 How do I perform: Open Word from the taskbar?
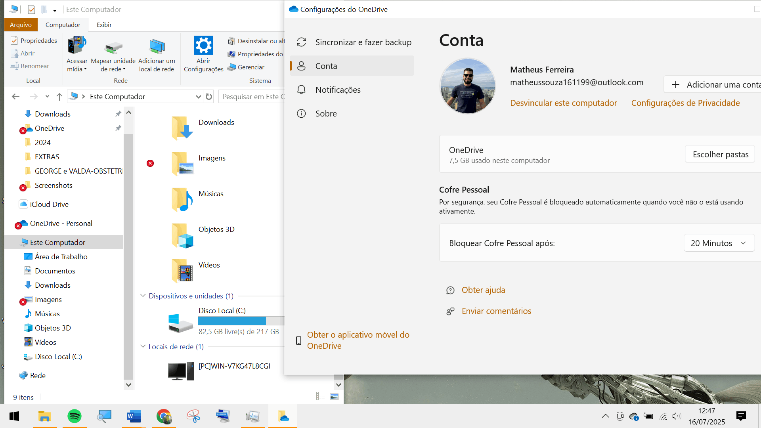134,416
